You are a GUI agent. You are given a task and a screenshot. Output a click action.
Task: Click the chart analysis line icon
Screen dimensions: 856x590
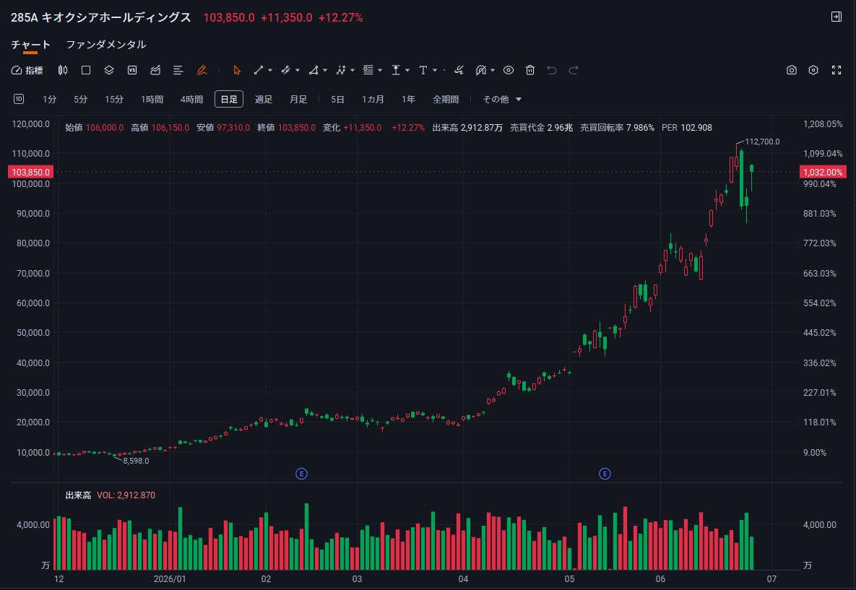[x=155, y=70]
